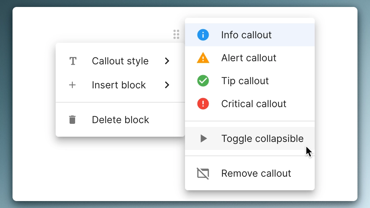Select the Tip callout option
370x208 pixels.
(245, 81)
